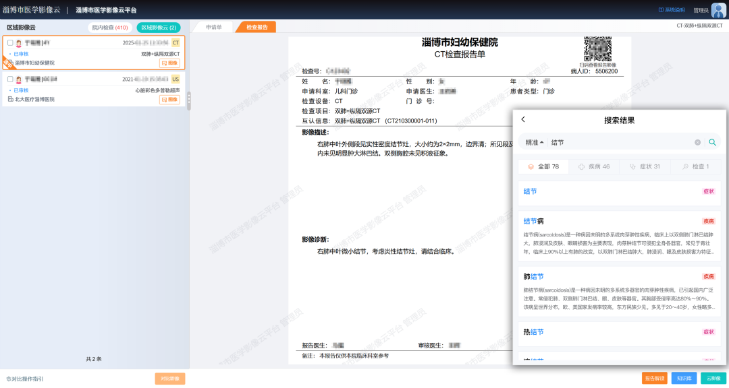Click the magnifier search icon beside 结节

712,142
